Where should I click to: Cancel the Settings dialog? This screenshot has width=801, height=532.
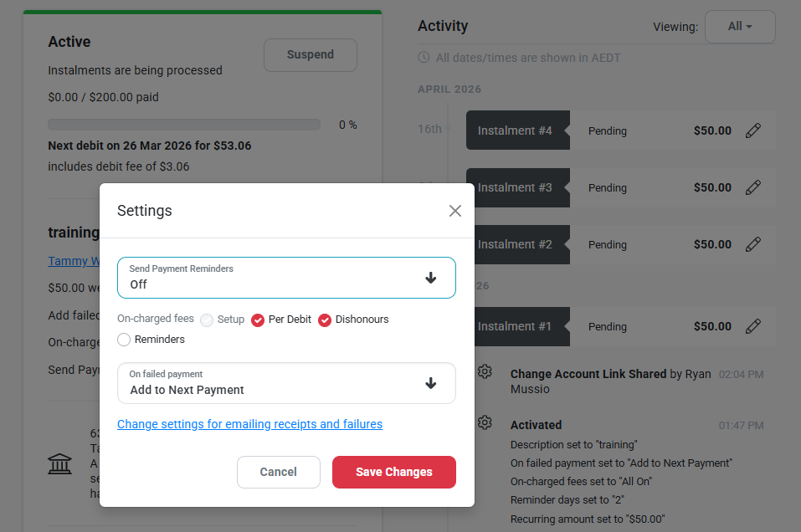tap(278, 472)
